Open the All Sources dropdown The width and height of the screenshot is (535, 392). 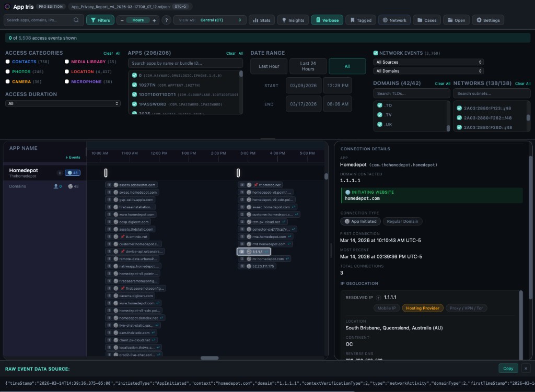click(x=429, y=62)
